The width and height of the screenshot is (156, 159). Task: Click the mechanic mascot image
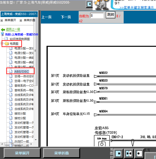click(x=101, y=5)
